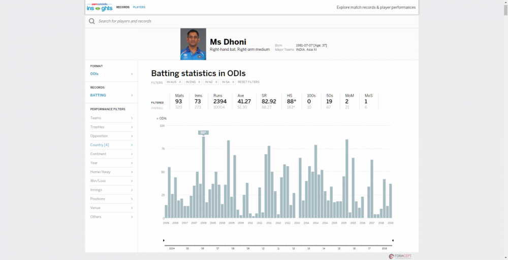Click the ESPNcricinfo Insights logo
Image resolution: width=508 pixels, height=260 pixels.
[100, 7]
